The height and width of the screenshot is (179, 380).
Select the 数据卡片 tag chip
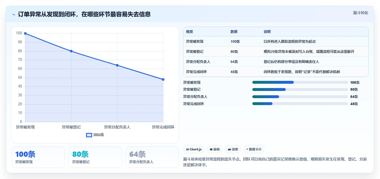(254, 149)
